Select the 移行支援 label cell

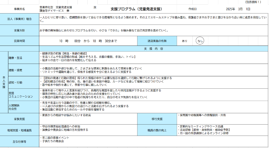[157, 119]
